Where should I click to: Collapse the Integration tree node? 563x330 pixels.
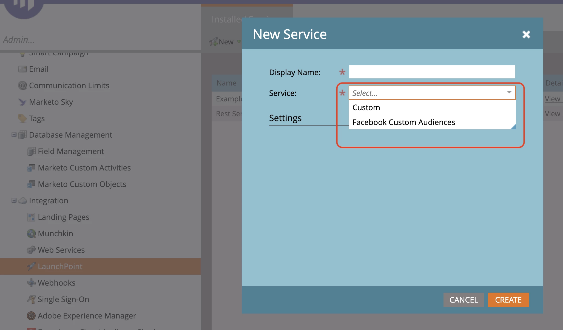[14, 200]
